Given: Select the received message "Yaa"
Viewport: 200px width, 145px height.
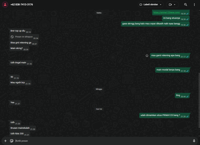Looking at the screenshot, I should pos(15,103).
